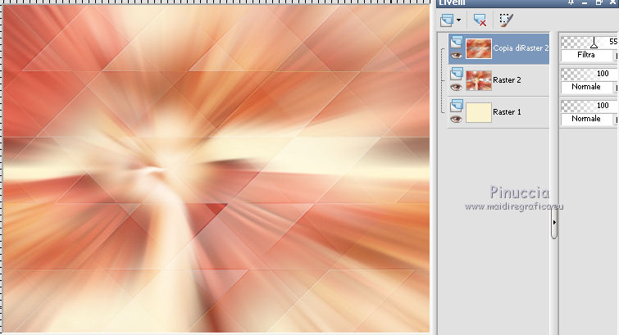
Task: Hide the Raster 2 layer
Action: point(457,87)
